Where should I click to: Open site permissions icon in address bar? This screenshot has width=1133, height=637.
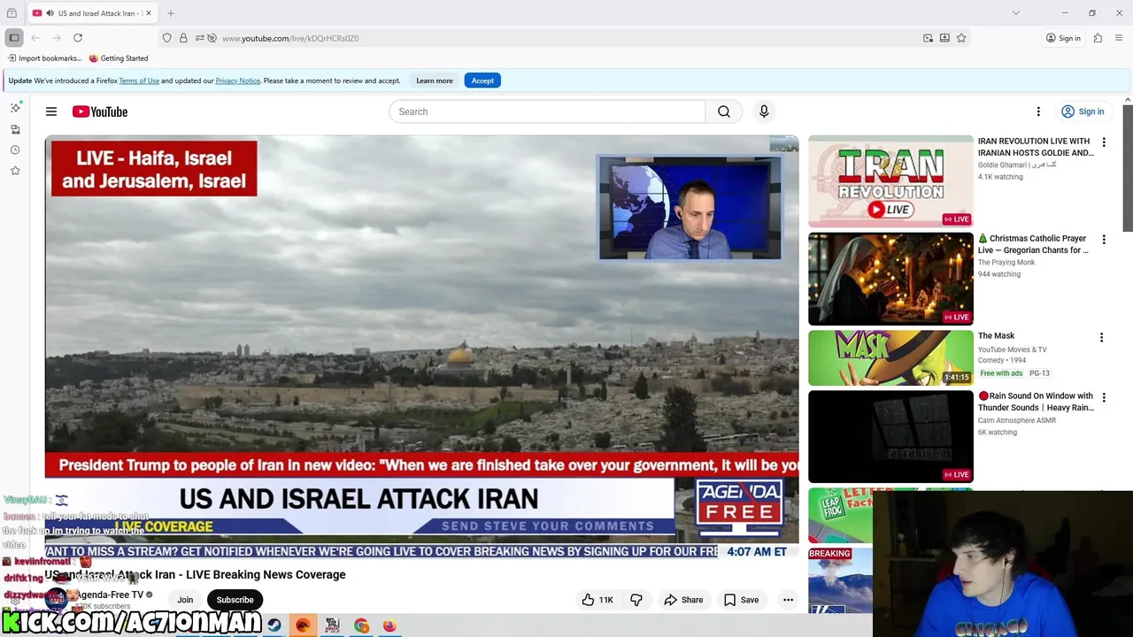click(199, 38)
